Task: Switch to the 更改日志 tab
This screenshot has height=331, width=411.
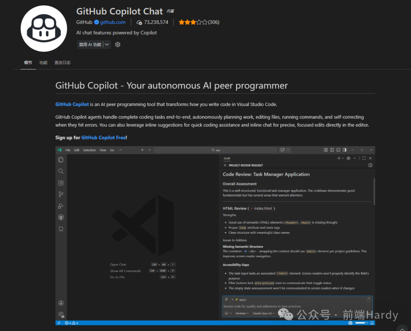Action: pos(62,63)
